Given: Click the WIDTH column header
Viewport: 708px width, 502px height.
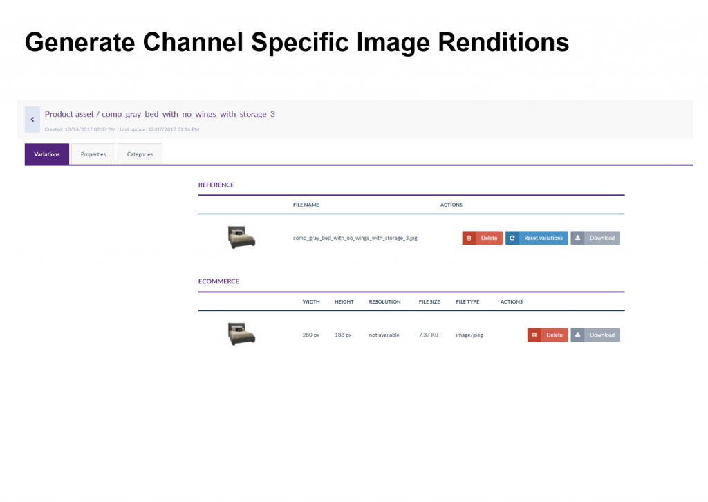Looking at the screenshot, I should 311,301.
